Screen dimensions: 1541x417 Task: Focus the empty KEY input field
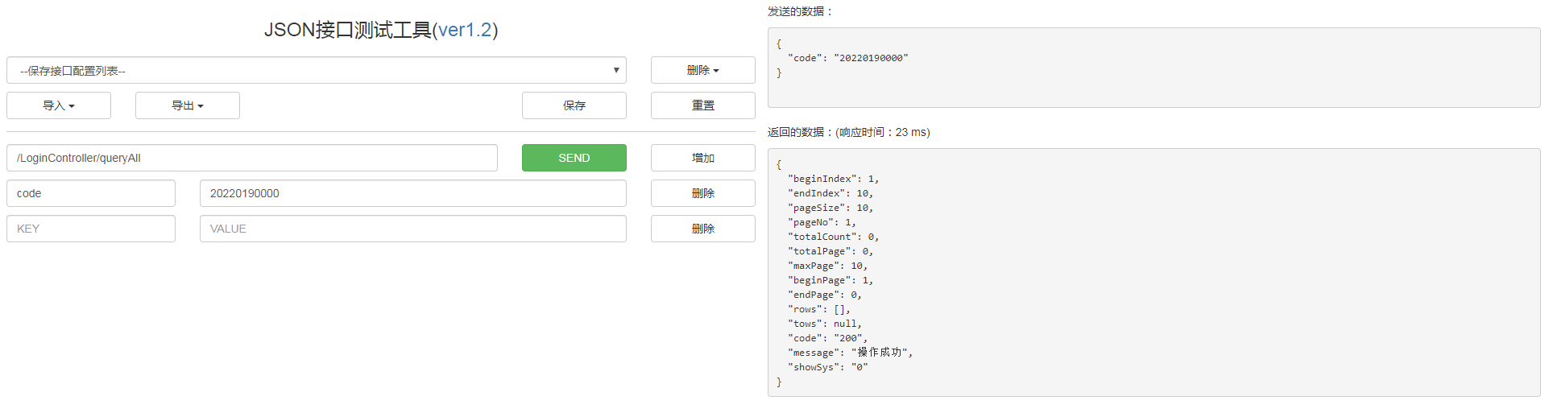point(90,229)
